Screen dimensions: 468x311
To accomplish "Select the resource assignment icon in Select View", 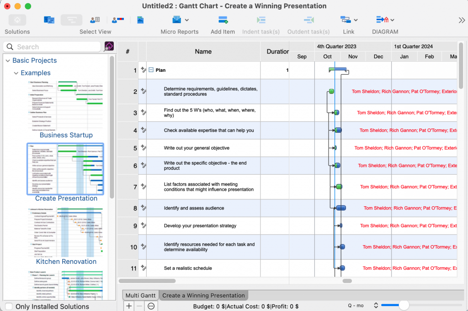I will 119,20.
